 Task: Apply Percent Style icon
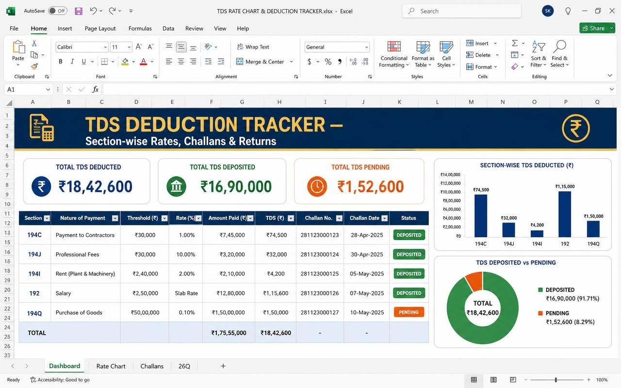point(328,62)
